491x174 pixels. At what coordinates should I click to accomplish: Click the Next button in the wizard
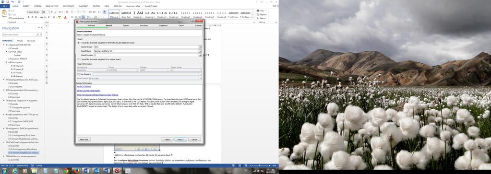pyautogui.click(x=180, y=139)
